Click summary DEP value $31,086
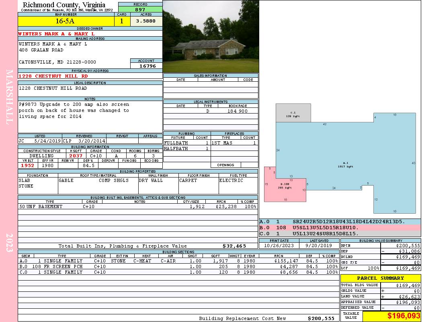Screen dimensions: 422x322 [x=410, y=252]
